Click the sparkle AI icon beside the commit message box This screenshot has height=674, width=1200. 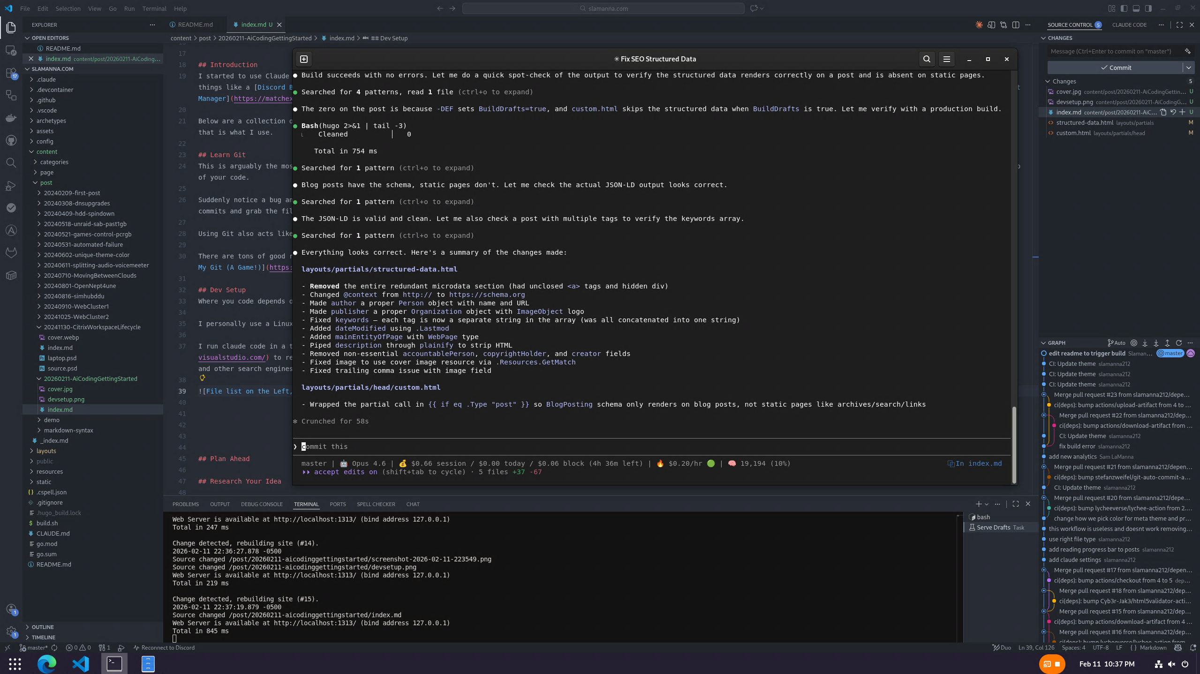pos(1188,52)
